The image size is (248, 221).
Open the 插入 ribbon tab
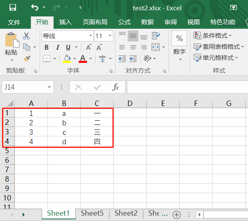click(65, 22)
